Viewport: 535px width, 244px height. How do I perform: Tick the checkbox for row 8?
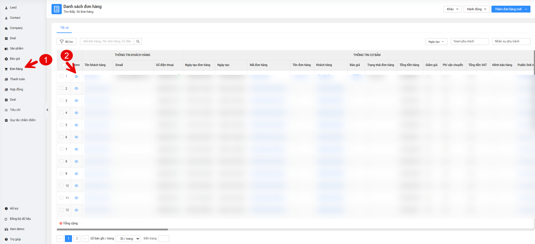click(61, 161)
